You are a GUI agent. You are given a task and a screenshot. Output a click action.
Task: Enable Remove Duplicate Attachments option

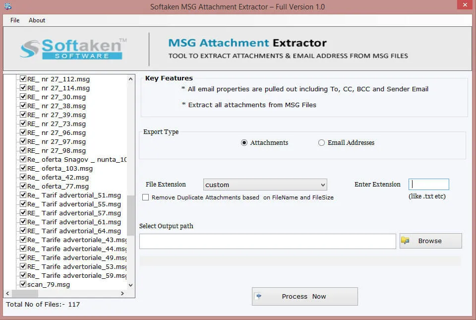146,197
